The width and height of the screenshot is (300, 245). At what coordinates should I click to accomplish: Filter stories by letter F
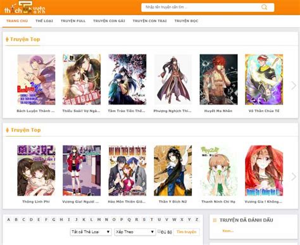46,220
